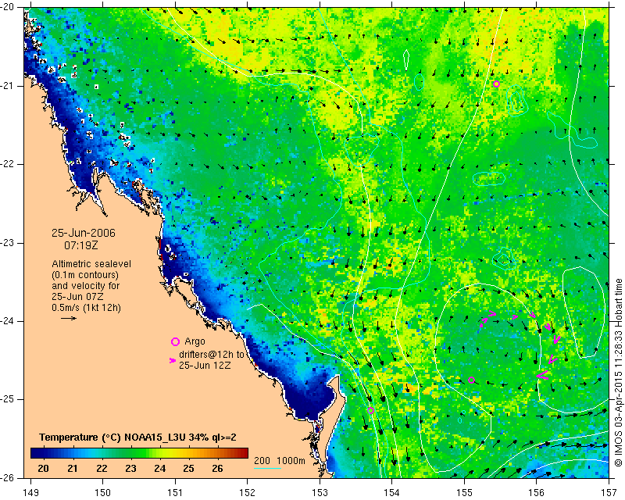This screenshot has height=500, width=625.
Task: Click the 'Altimetric sealevel' text
Action: 91,264
